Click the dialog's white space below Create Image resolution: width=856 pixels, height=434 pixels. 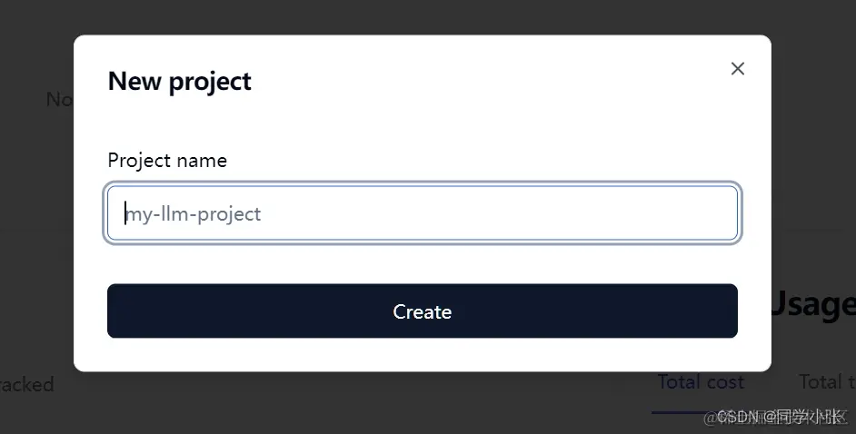coord(423,355)
